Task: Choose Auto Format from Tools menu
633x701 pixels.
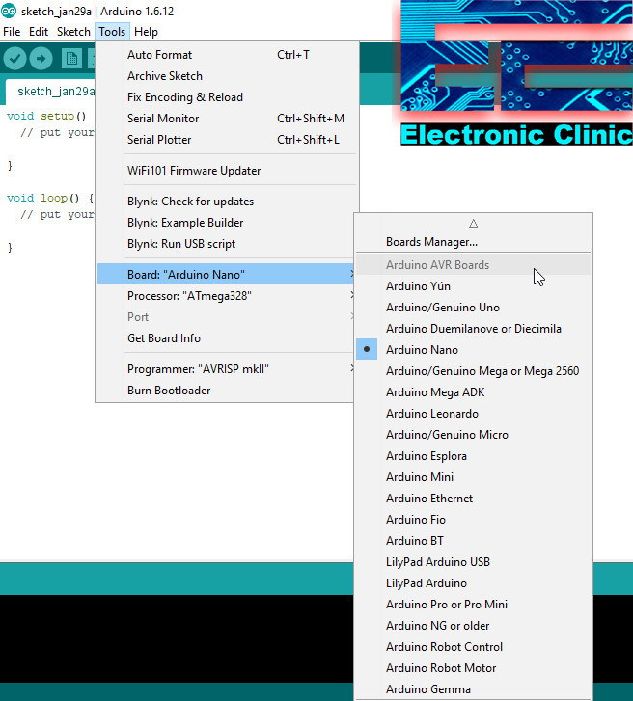Action: (226, 55)
